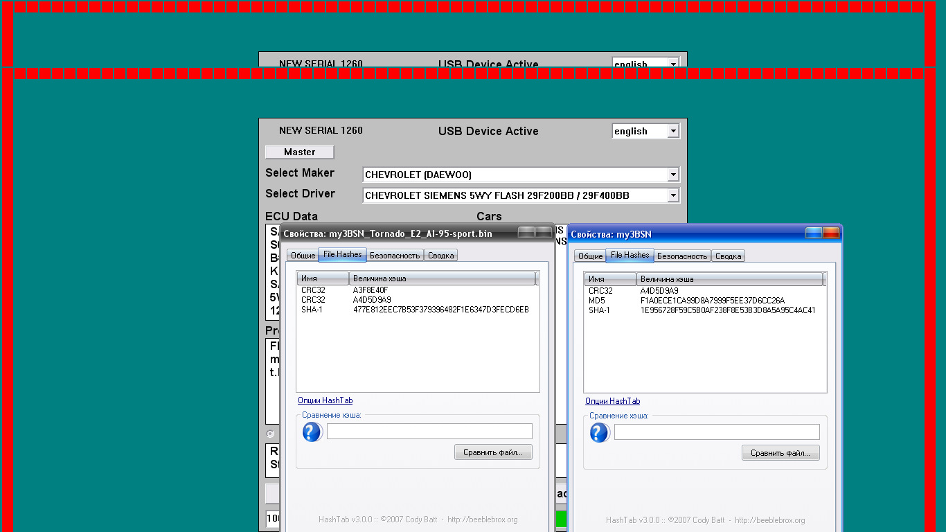Click title bar text Свойства: my3BSN

[611, 234]
